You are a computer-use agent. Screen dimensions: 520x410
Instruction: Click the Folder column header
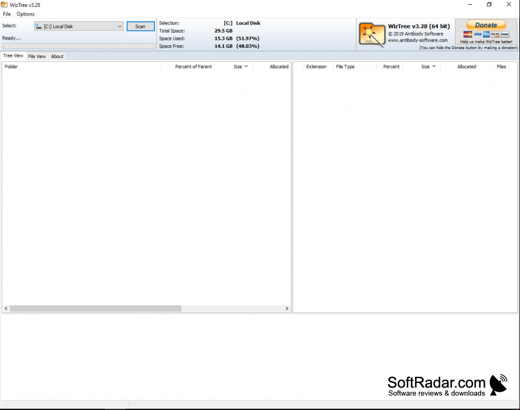tap(82, 67)
